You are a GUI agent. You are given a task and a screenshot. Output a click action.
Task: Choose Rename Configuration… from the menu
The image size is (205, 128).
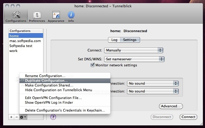click(65, 76)
